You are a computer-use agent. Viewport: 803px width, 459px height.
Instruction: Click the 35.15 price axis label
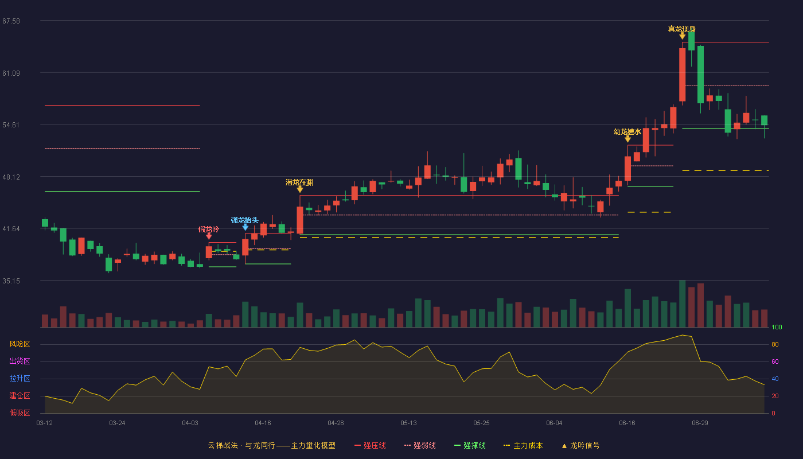(11, 281)
